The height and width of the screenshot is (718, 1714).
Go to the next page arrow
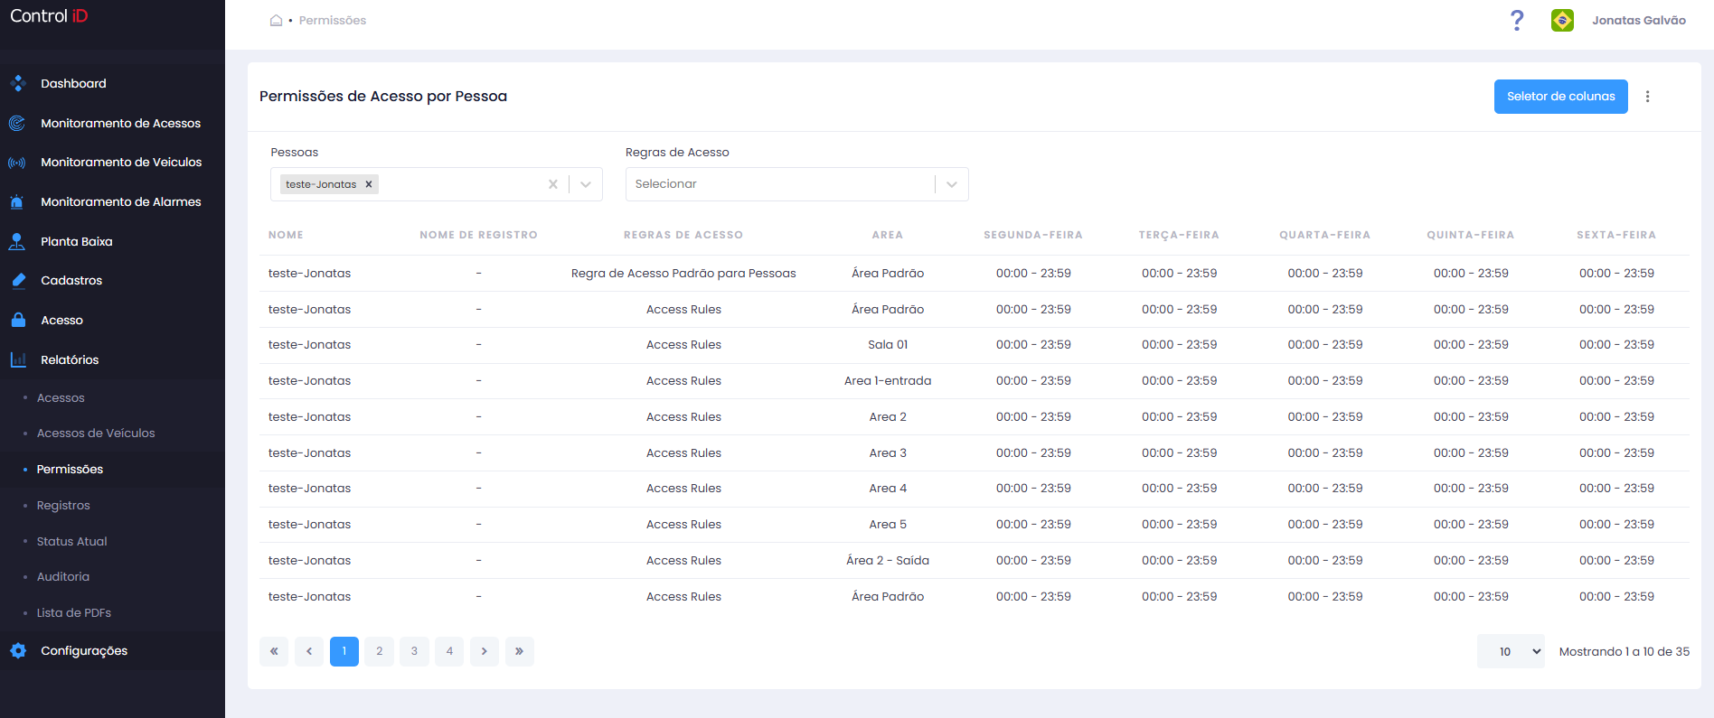coord(485,651)
